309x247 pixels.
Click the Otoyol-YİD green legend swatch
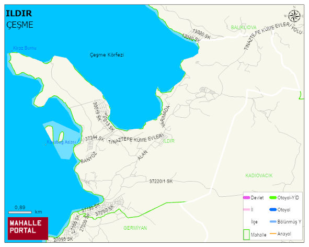point(273,198)
